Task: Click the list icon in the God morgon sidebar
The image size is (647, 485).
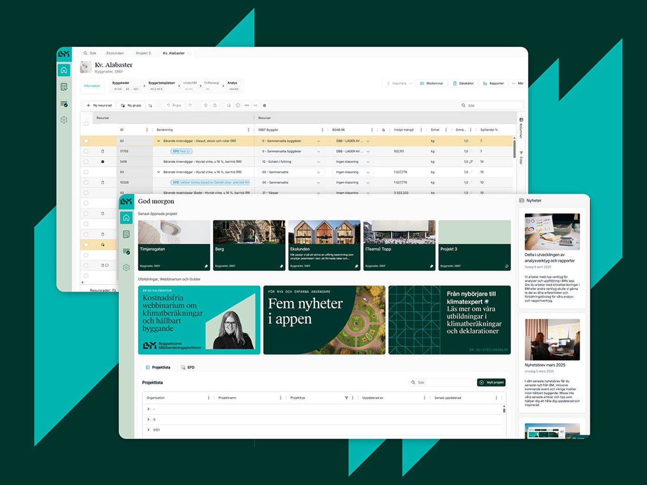Action: [126, 235]
